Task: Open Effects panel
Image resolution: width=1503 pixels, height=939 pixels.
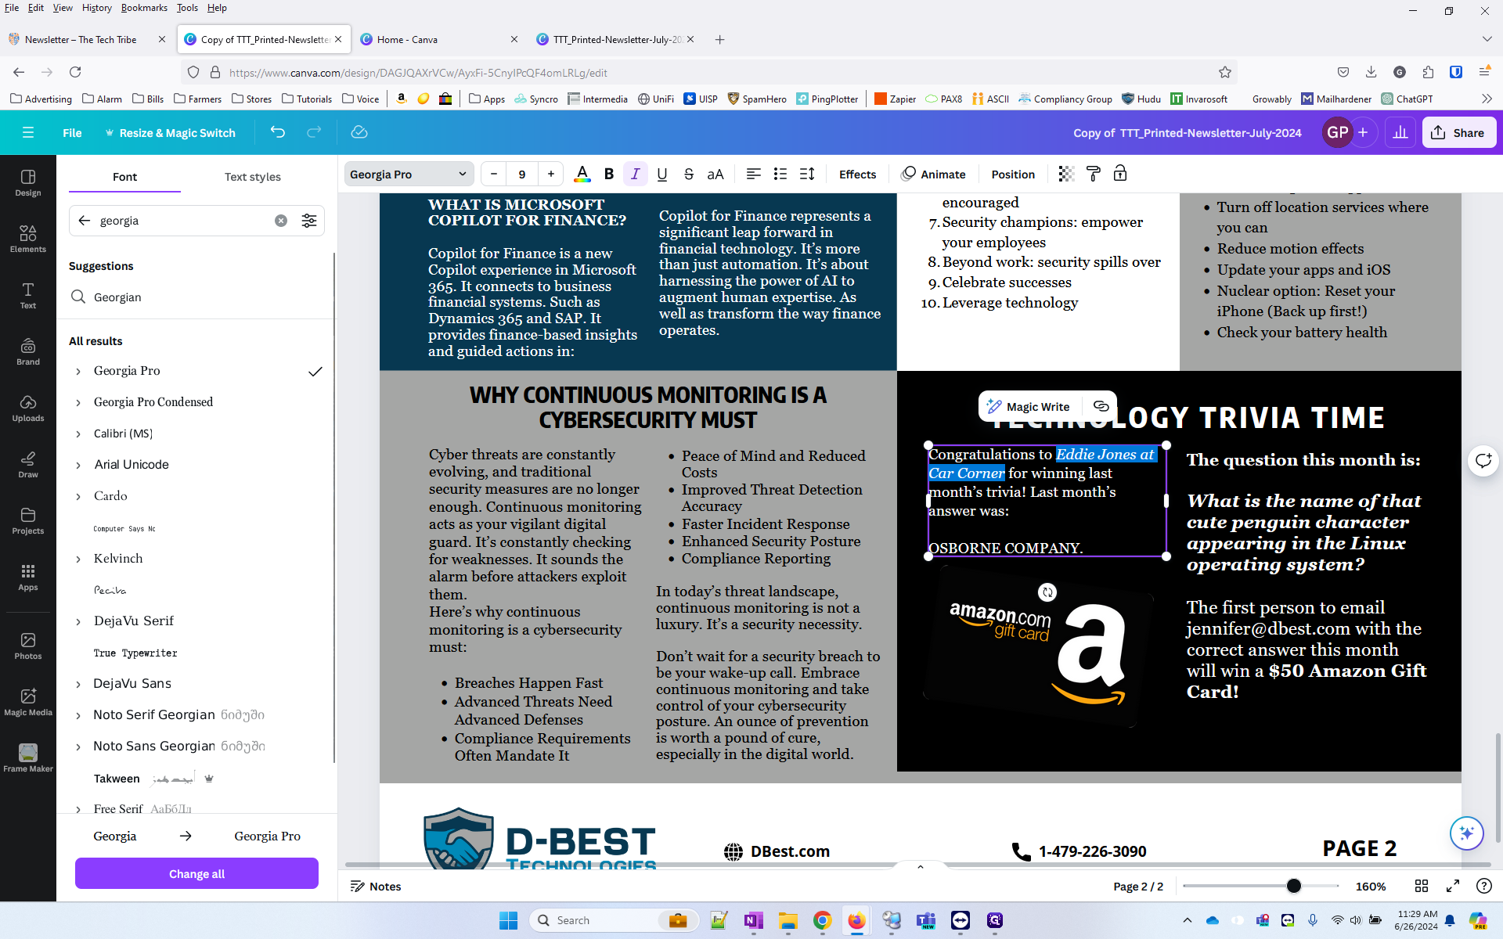Action: coord(857,174)
